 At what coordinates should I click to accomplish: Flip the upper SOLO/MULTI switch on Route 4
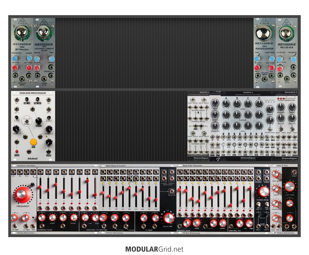204,100
